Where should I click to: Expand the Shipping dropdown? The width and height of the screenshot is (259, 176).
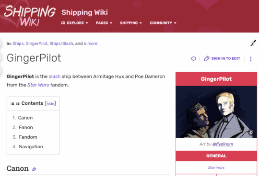[x=131, y=23]
